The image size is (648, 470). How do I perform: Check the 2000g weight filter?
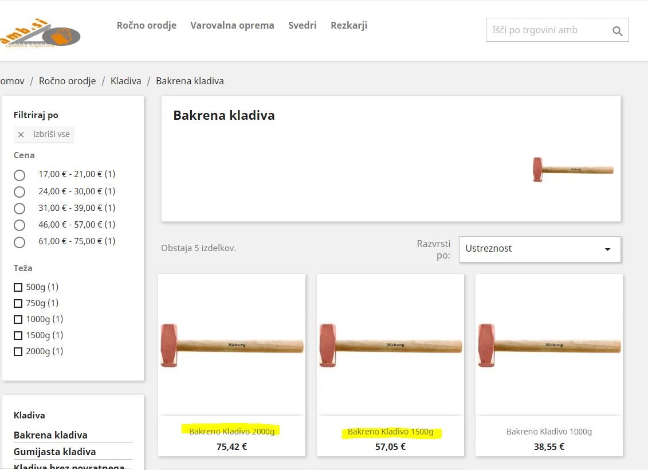click(x=18, y=352)
